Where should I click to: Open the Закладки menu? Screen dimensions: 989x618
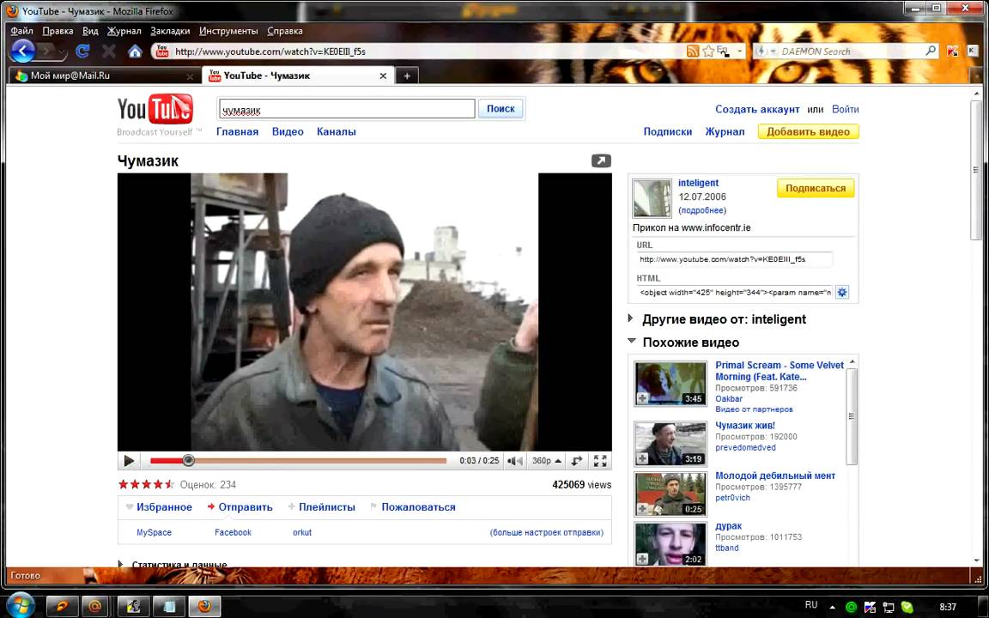pos(170,31)
